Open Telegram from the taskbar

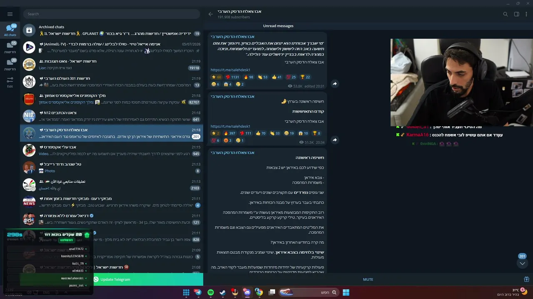pos(198,292)
